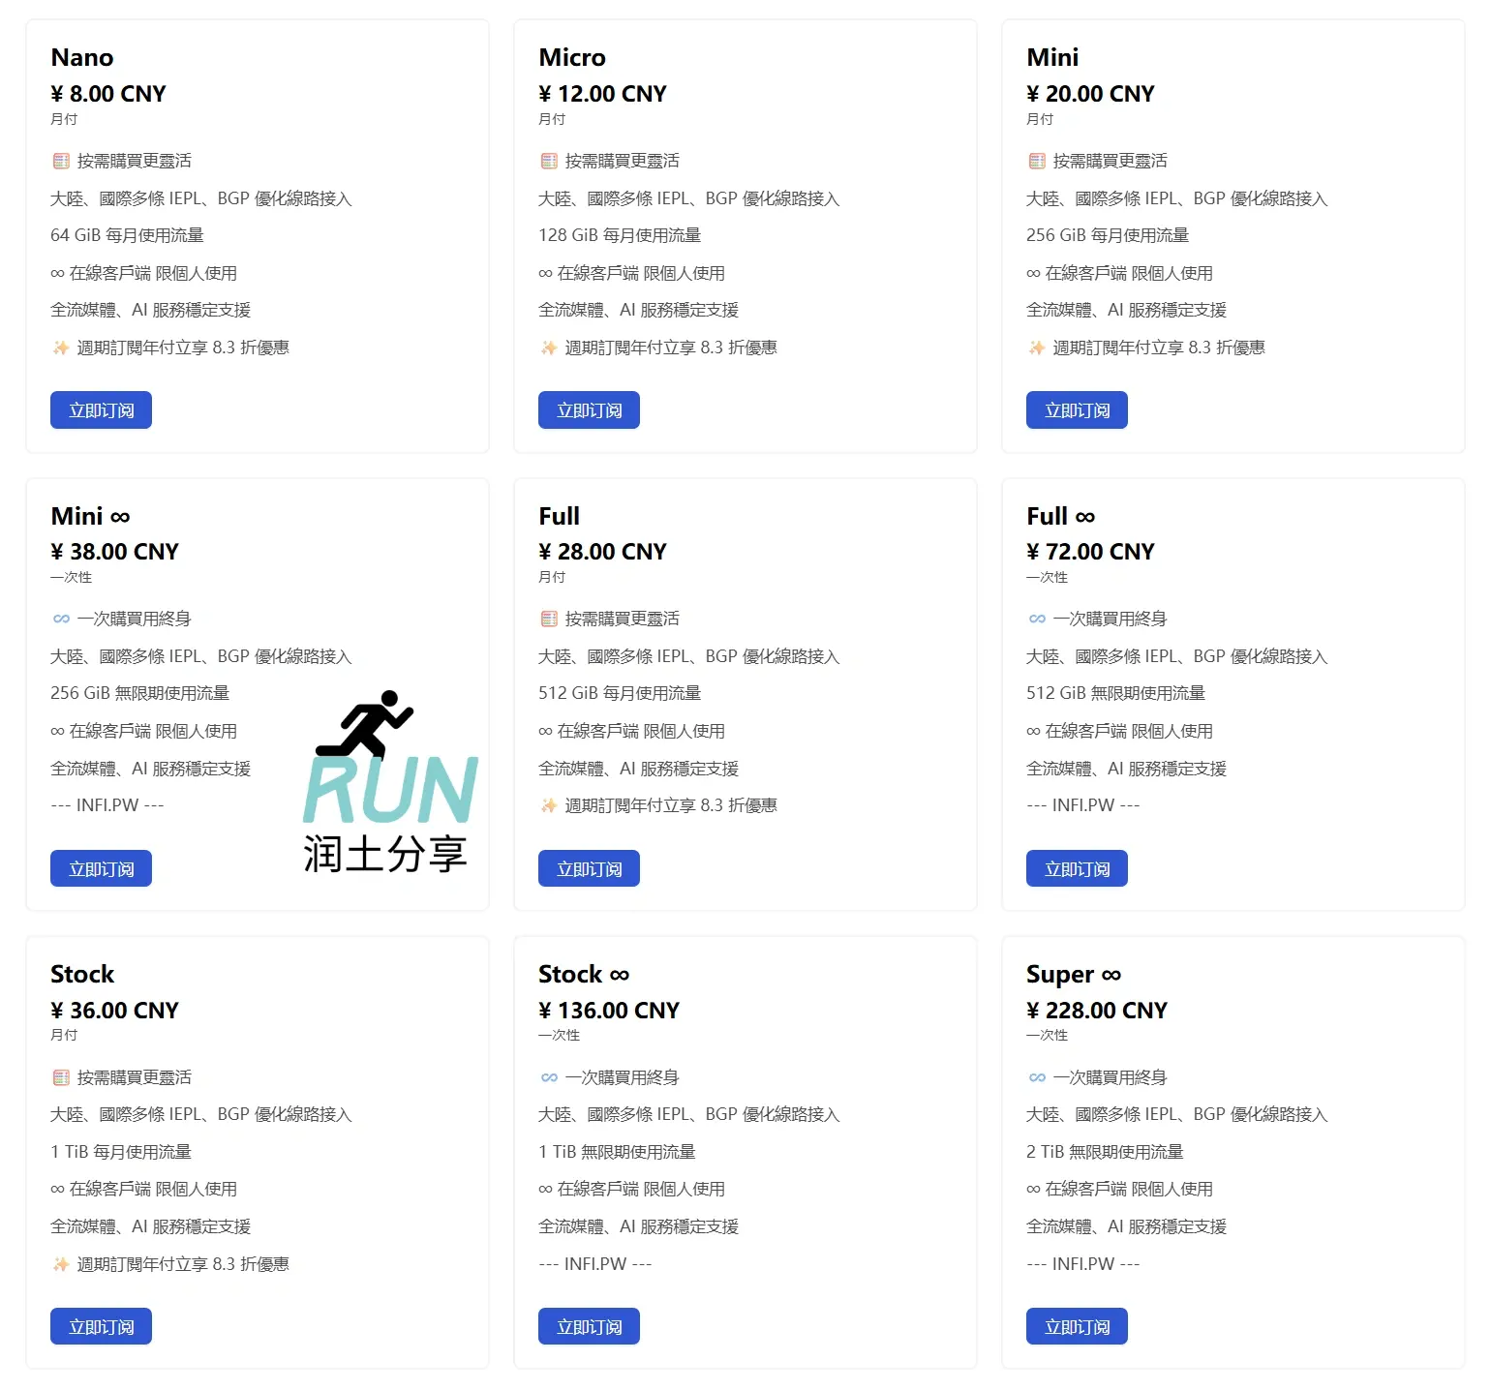Subscribe to the Full ∞ 72.00 CNY plan

1077,869
